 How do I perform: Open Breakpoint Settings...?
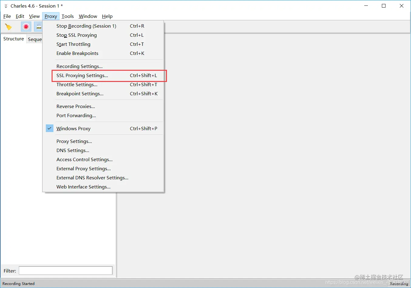point(103,94)
